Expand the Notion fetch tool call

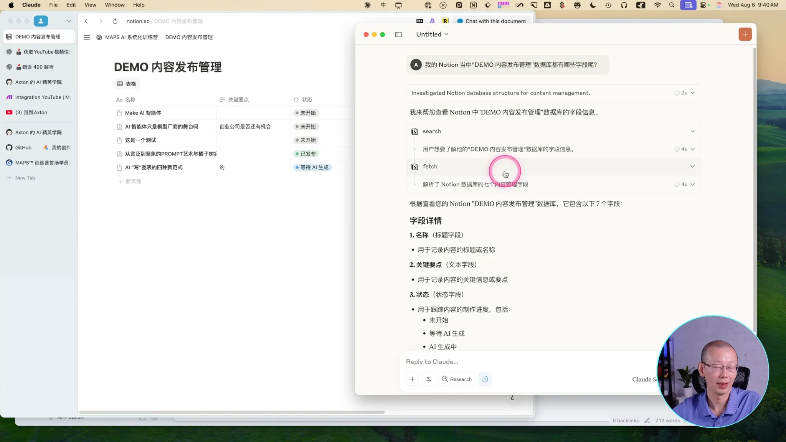click(692, 167)
